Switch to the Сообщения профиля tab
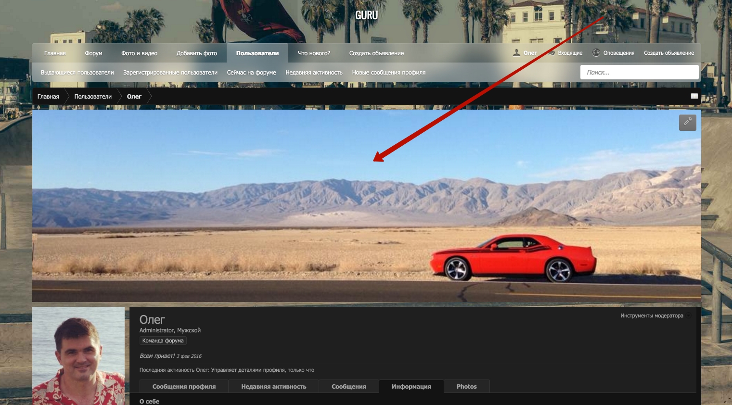732x405 pixels. pos(184,387)
